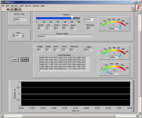Click the Pause toolbar icon

pos(20,9)
